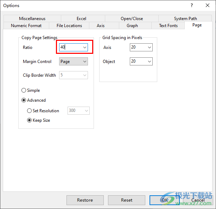
Task: Open the Open/Close tab
Action: (132, 18)
